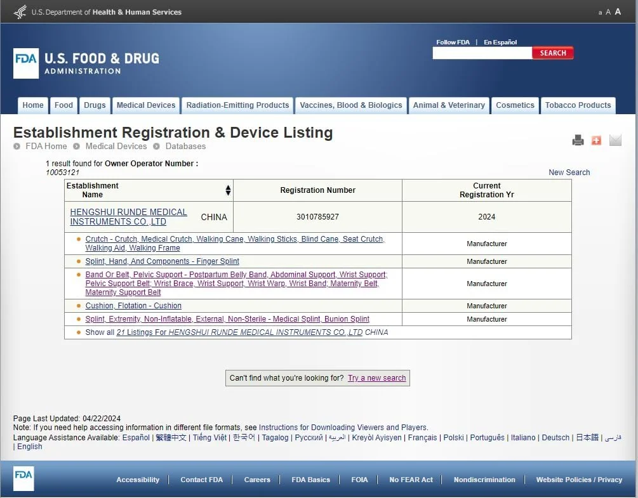The image size is (638, 498).
Task: Click the HHS eagle logo
Action: tap(20, 11)
